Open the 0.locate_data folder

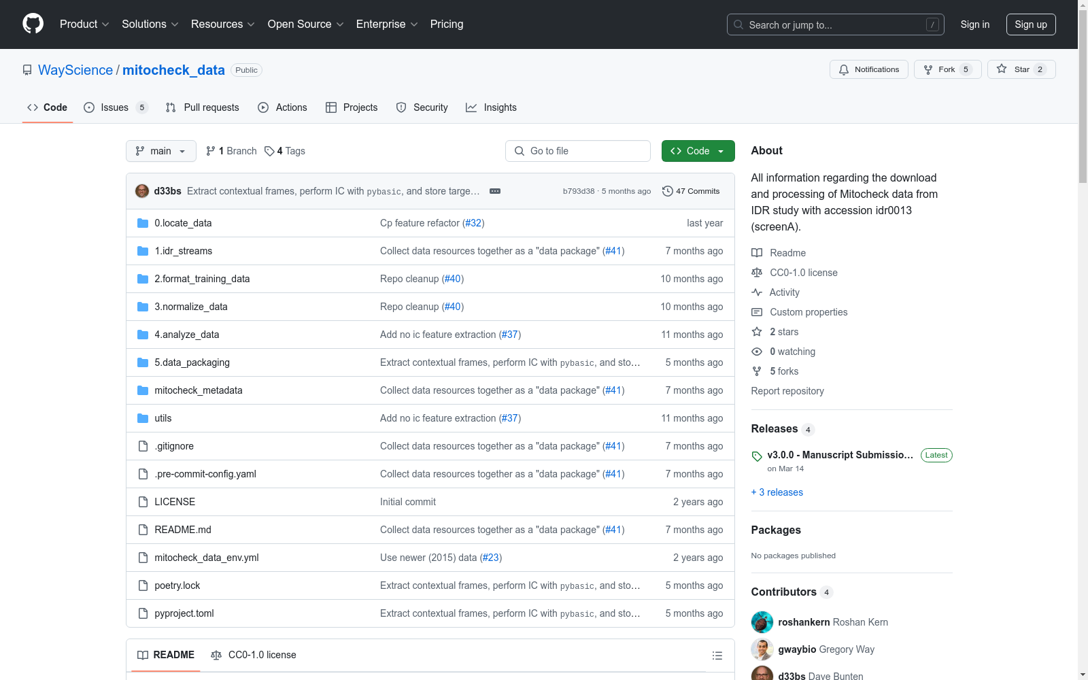coord(183,223)
